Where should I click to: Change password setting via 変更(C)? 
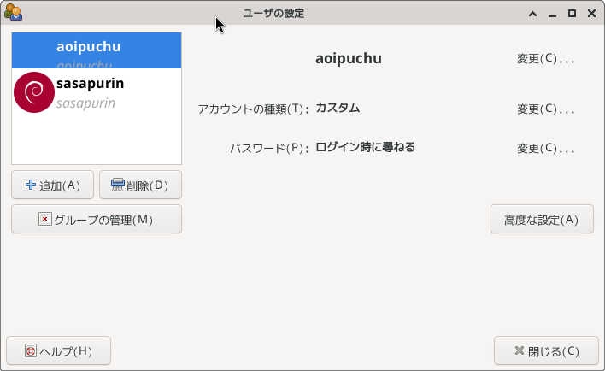546,149
